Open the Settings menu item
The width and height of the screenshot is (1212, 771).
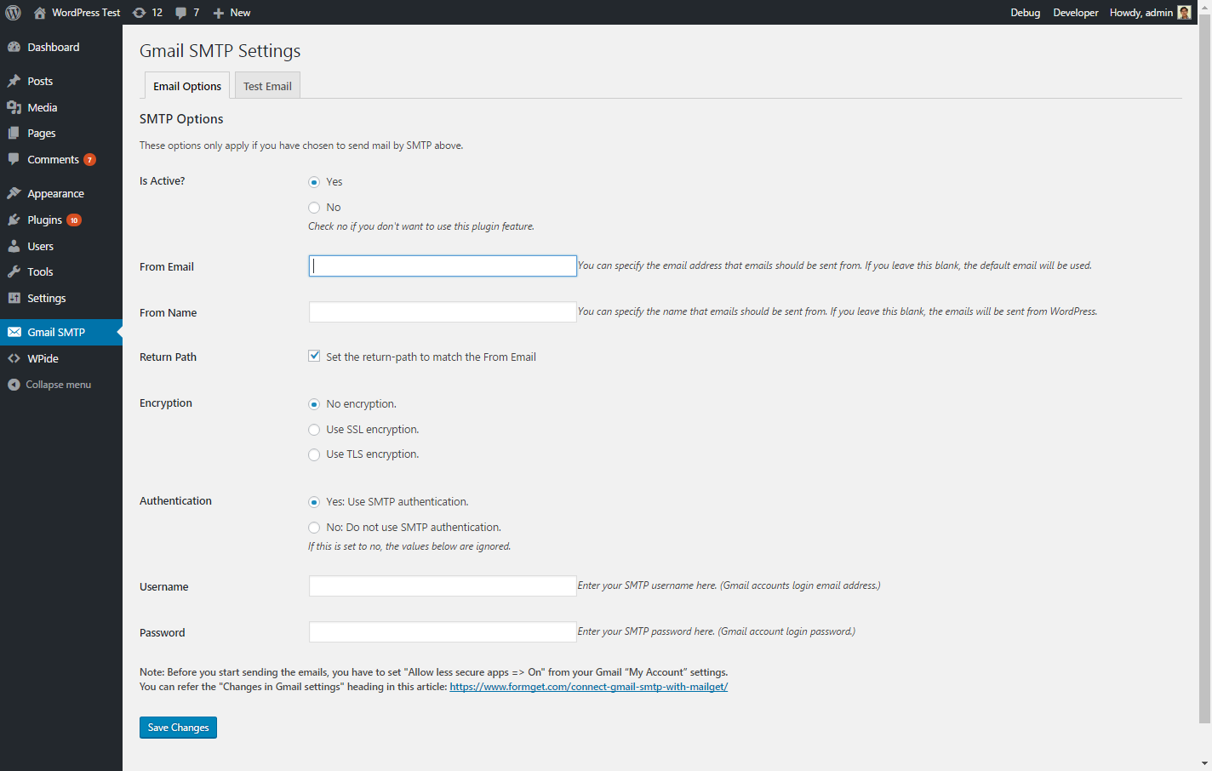(46, 299)
